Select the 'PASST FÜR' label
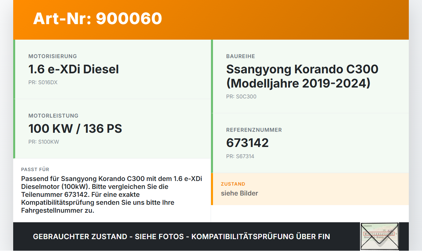 click(x=35, y=169)
